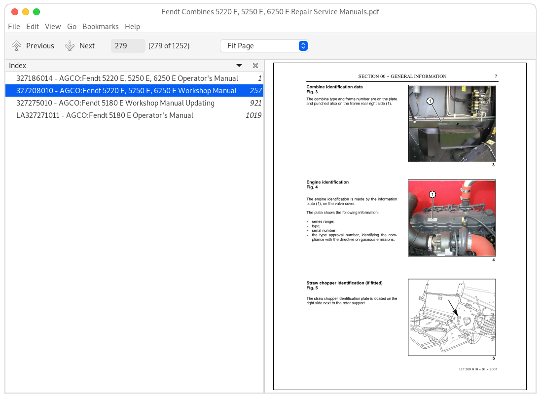This screenshot has width=541, height=398.
Task: Select the 327208010 Workshop Manual bookmark
Action: point(126,91)
